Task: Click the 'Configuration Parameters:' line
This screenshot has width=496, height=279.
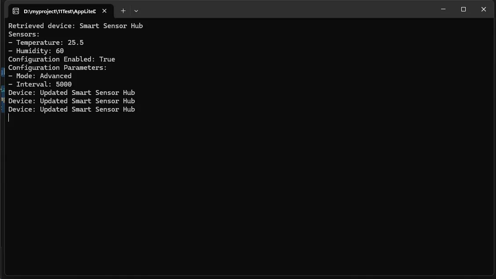Action: coord(58,68)
